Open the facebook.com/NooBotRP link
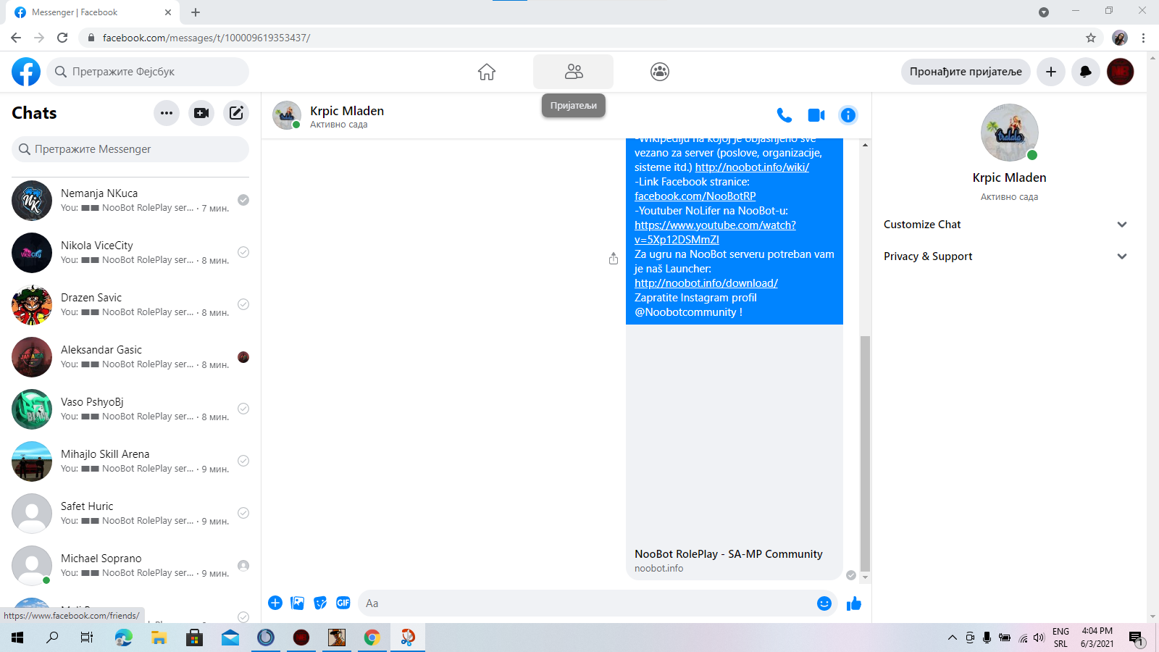Screen dimensions: 1159x652 pos(695,196)
